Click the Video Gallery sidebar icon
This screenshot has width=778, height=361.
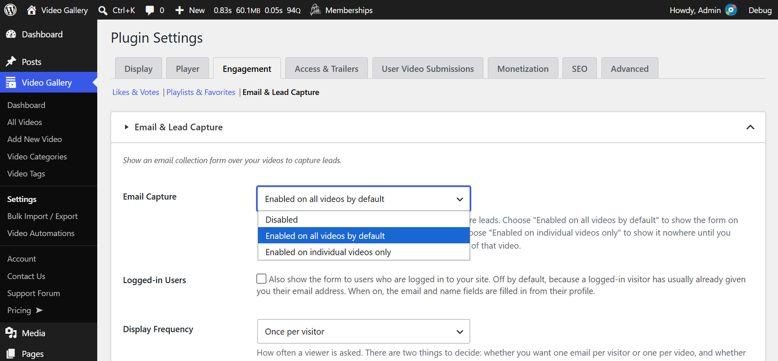(11, 83)
